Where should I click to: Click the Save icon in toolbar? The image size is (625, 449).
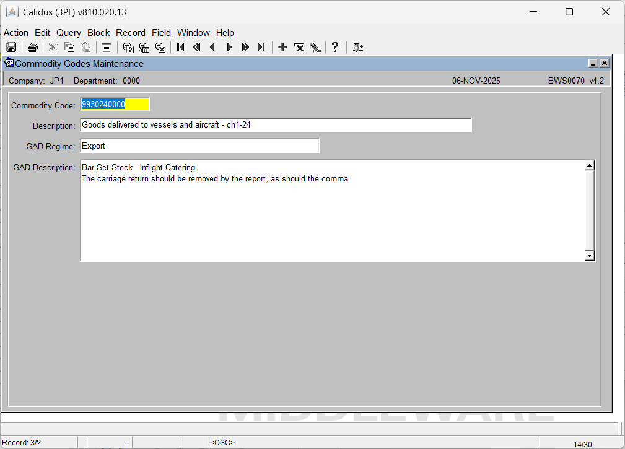pyautogui.click(x=11, y=48)
